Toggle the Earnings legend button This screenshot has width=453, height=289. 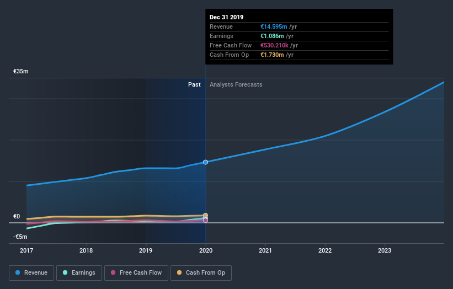79,273
